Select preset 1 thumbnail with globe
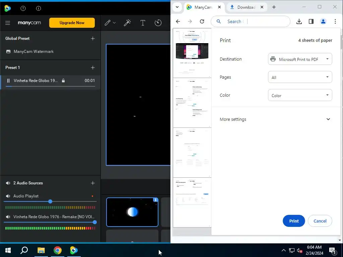The width and height of the screenshot is (343, 257). click(132, 212)
